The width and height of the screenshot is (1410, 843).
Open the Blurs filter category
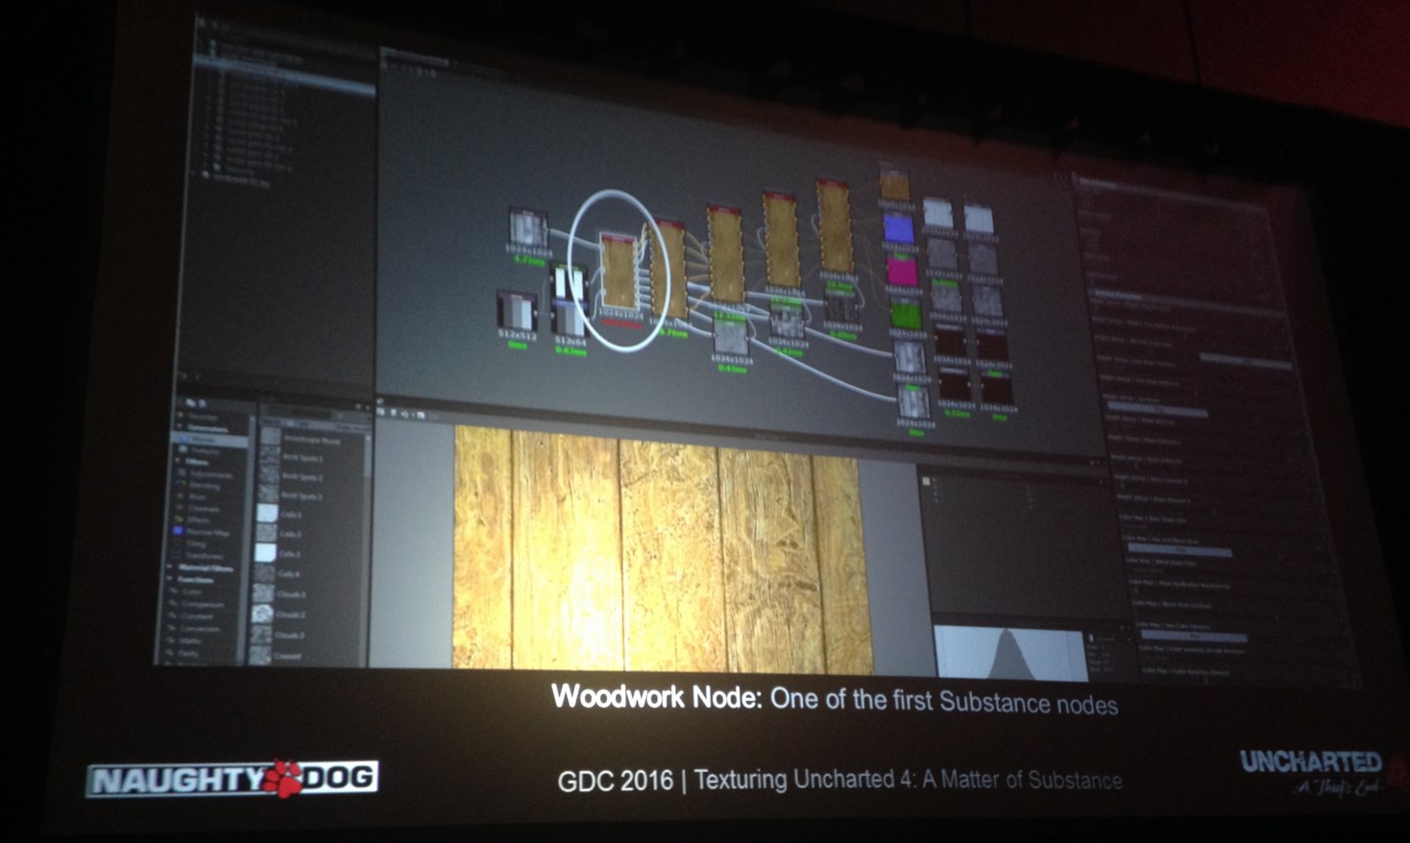click(197, 496)
